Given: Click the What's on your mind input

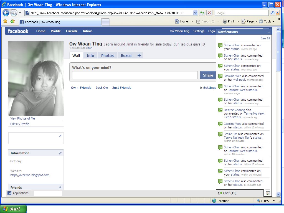Looking at the screenshot, I should [135, 75].
